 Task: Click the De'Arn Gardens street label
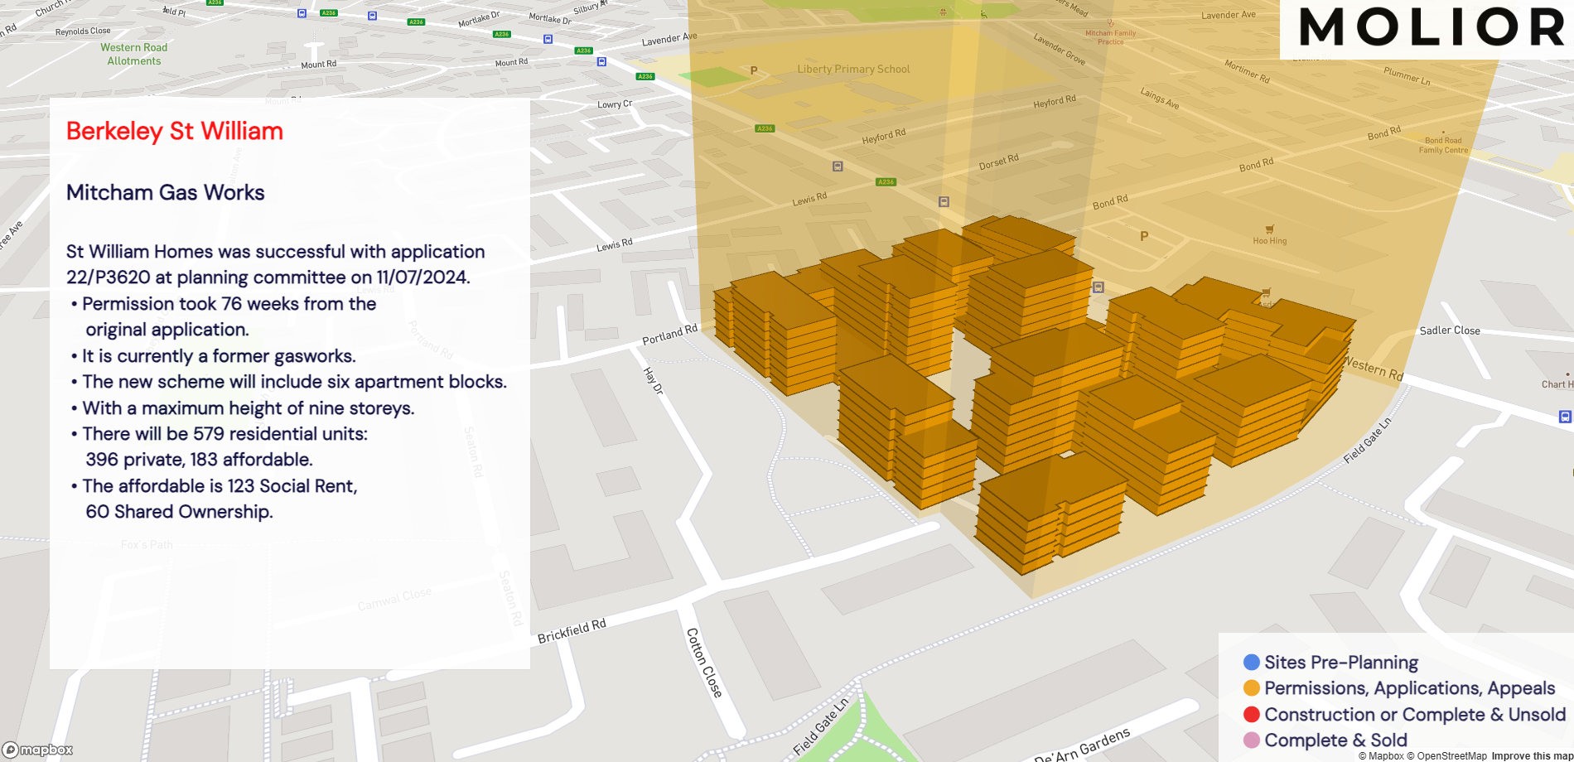tap(1083, 746)
